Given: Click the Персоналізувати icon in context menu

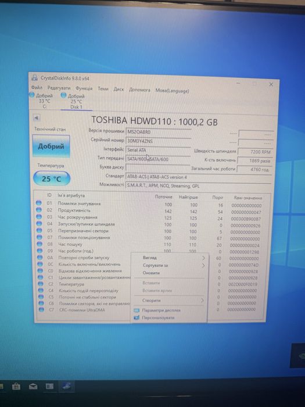Looking at the screenshot, I should [x=137, y=317].
